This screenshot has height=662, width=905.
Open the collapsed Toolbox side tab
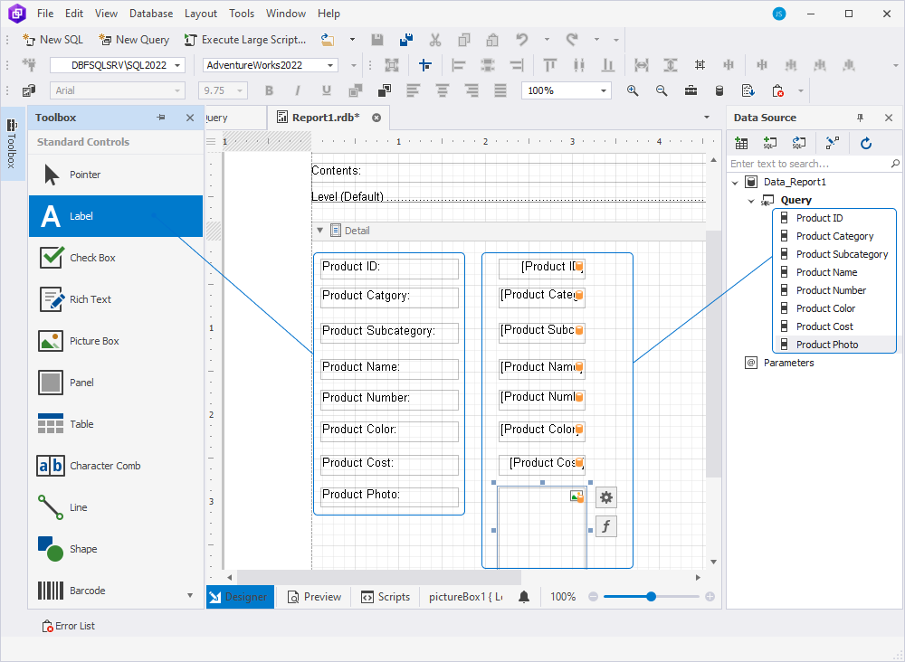pyautogui.click(x=12, y=144)
